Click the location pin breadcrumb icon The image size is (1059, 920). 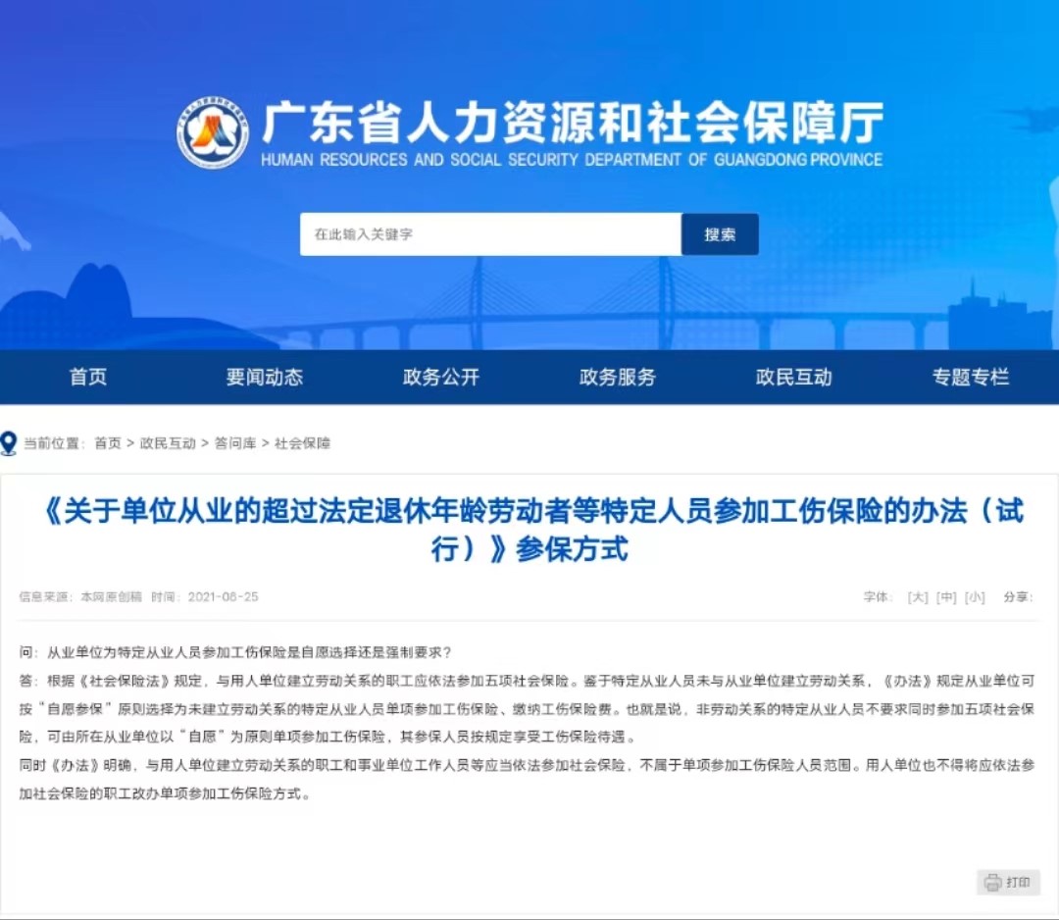coord(12,442)
